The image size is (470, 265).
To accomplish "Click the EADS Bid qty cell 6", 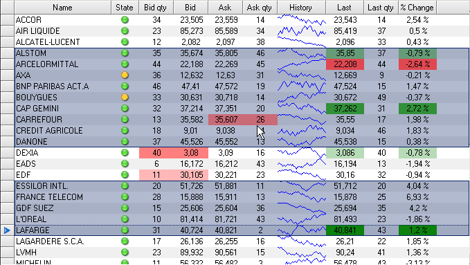I will [156, 164].
